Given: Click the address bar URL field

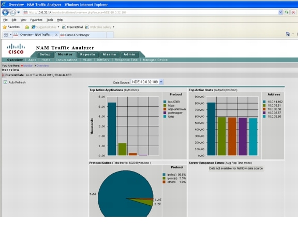Looking at the screenshot, I should point(151,12).
